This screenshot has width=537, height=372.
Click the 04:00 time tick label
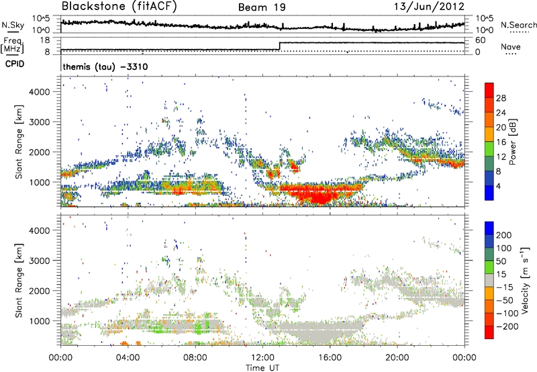(x=128, y=358)
